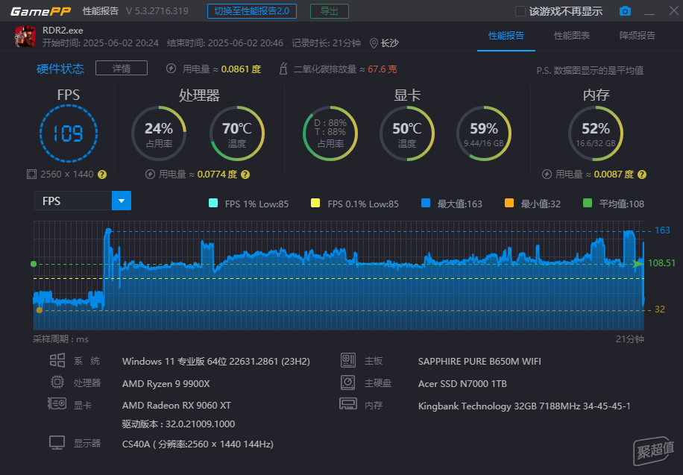Click the 67.6 克 carbon emission value

coord(383,69)
